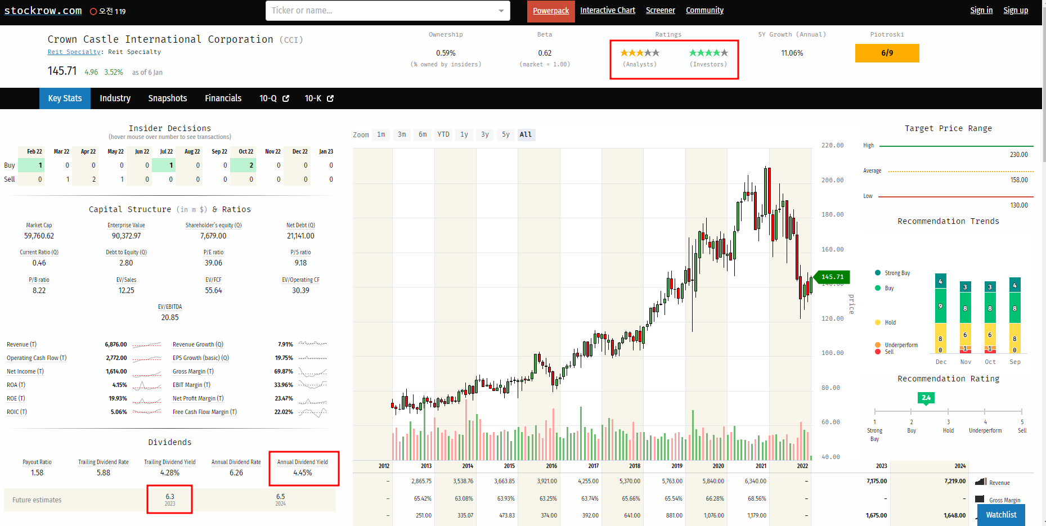Click the Piotroski 6/9 score badge
1046x526 pixels.
(887, 53)
